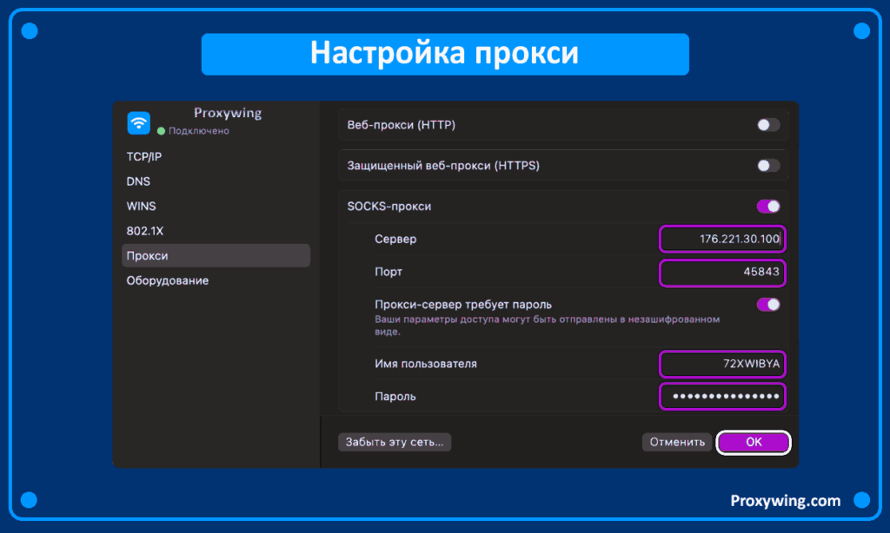Screen dimensions: 890x533
Task: Click the SOCKS-прокси label
Action: [389, 207]
